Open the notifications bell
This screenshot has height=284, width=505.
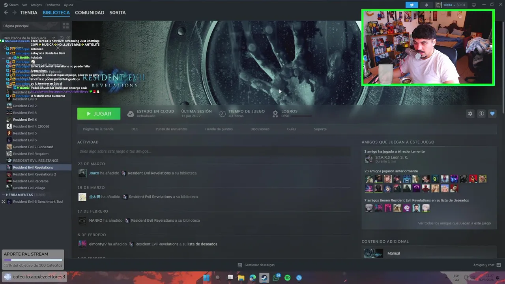point(426,5)
